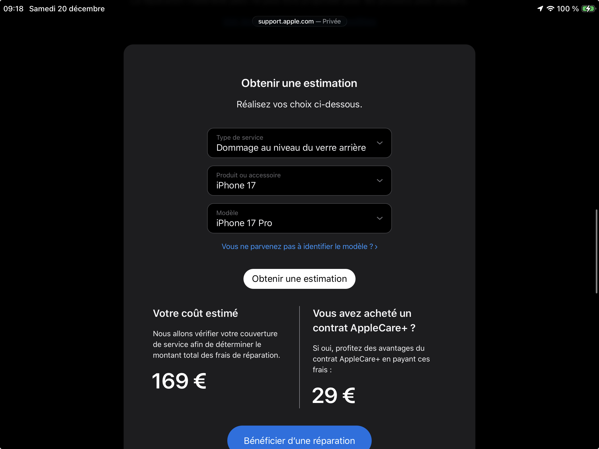
Task: Tap the Samedi 20 décembre date
Action: click(67, 9)
